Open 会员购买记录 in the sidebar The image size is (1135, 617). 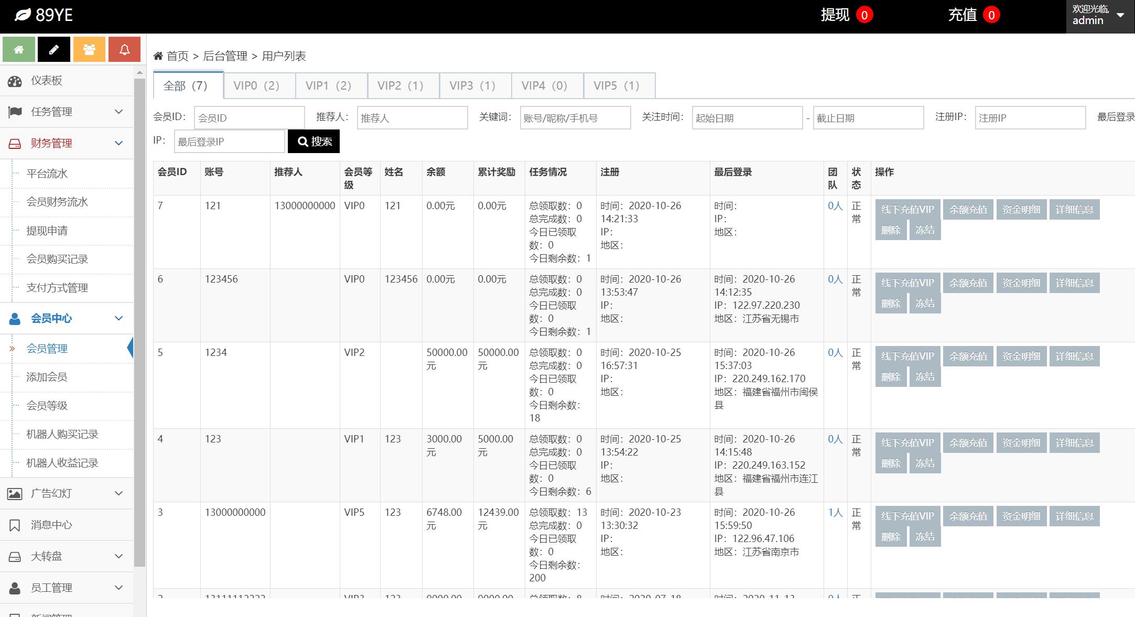(57, 259)
